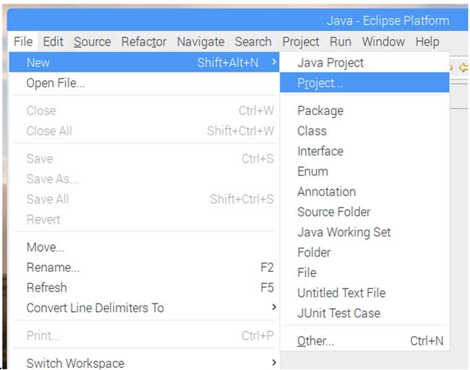Choose JUnit Test Case
The height and width of the screenshot is (370, 470).
pos(338,313)
